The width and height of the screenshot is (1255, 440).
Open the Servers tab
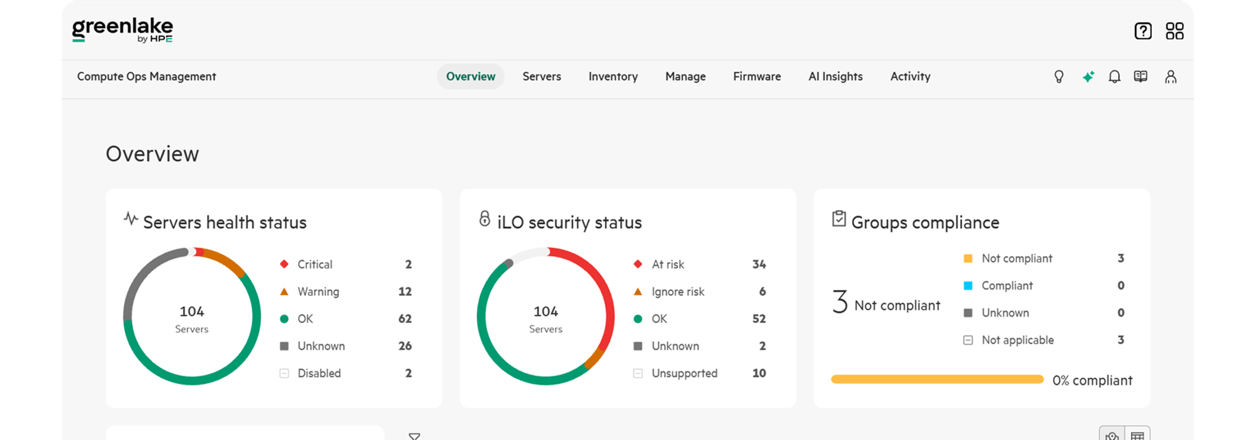coord(542,76)
